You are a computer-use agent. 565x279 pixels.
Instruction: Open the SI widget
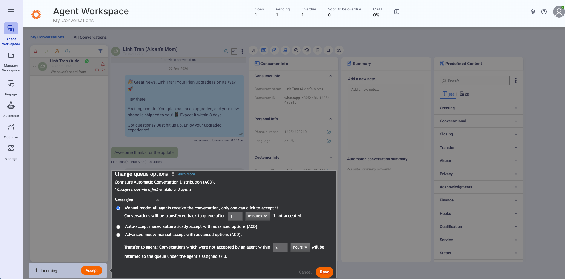[x=253, y=50]
